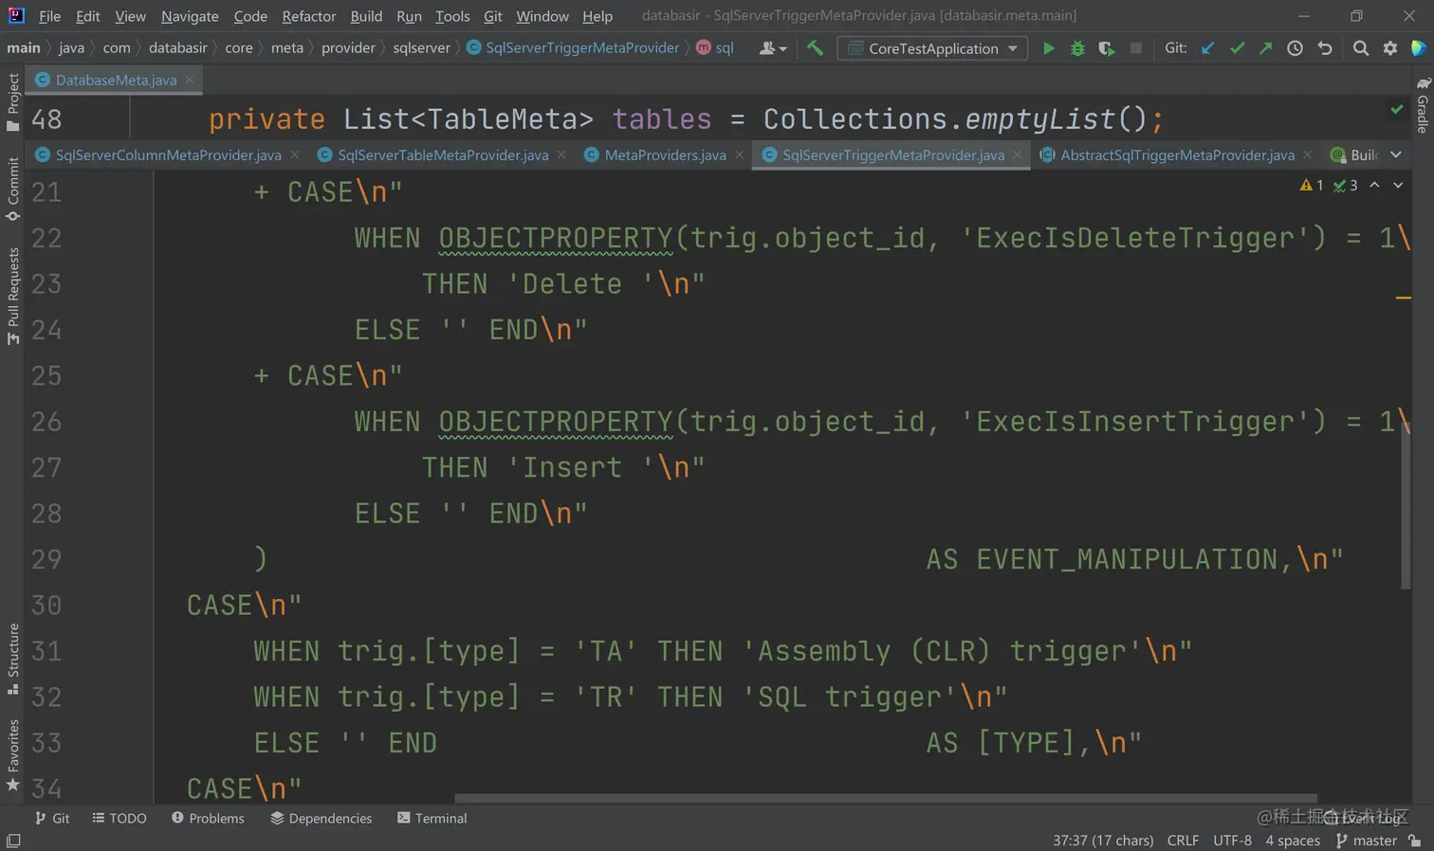Toggle file read-only lock icon in status bar

point(1415,841)
